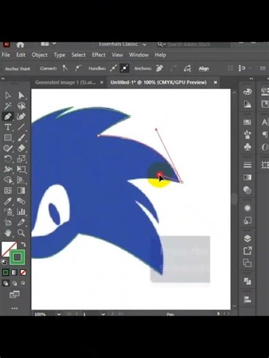
Task: Select the Eraser tool
Action: [x=21, y=148]
